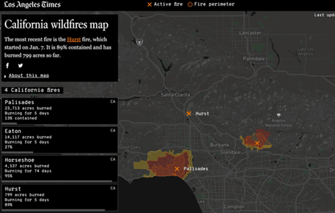This screenshot has width=335, height=213.
Task: Click the CA tag on Hurst card
Action: coord(113,188)
